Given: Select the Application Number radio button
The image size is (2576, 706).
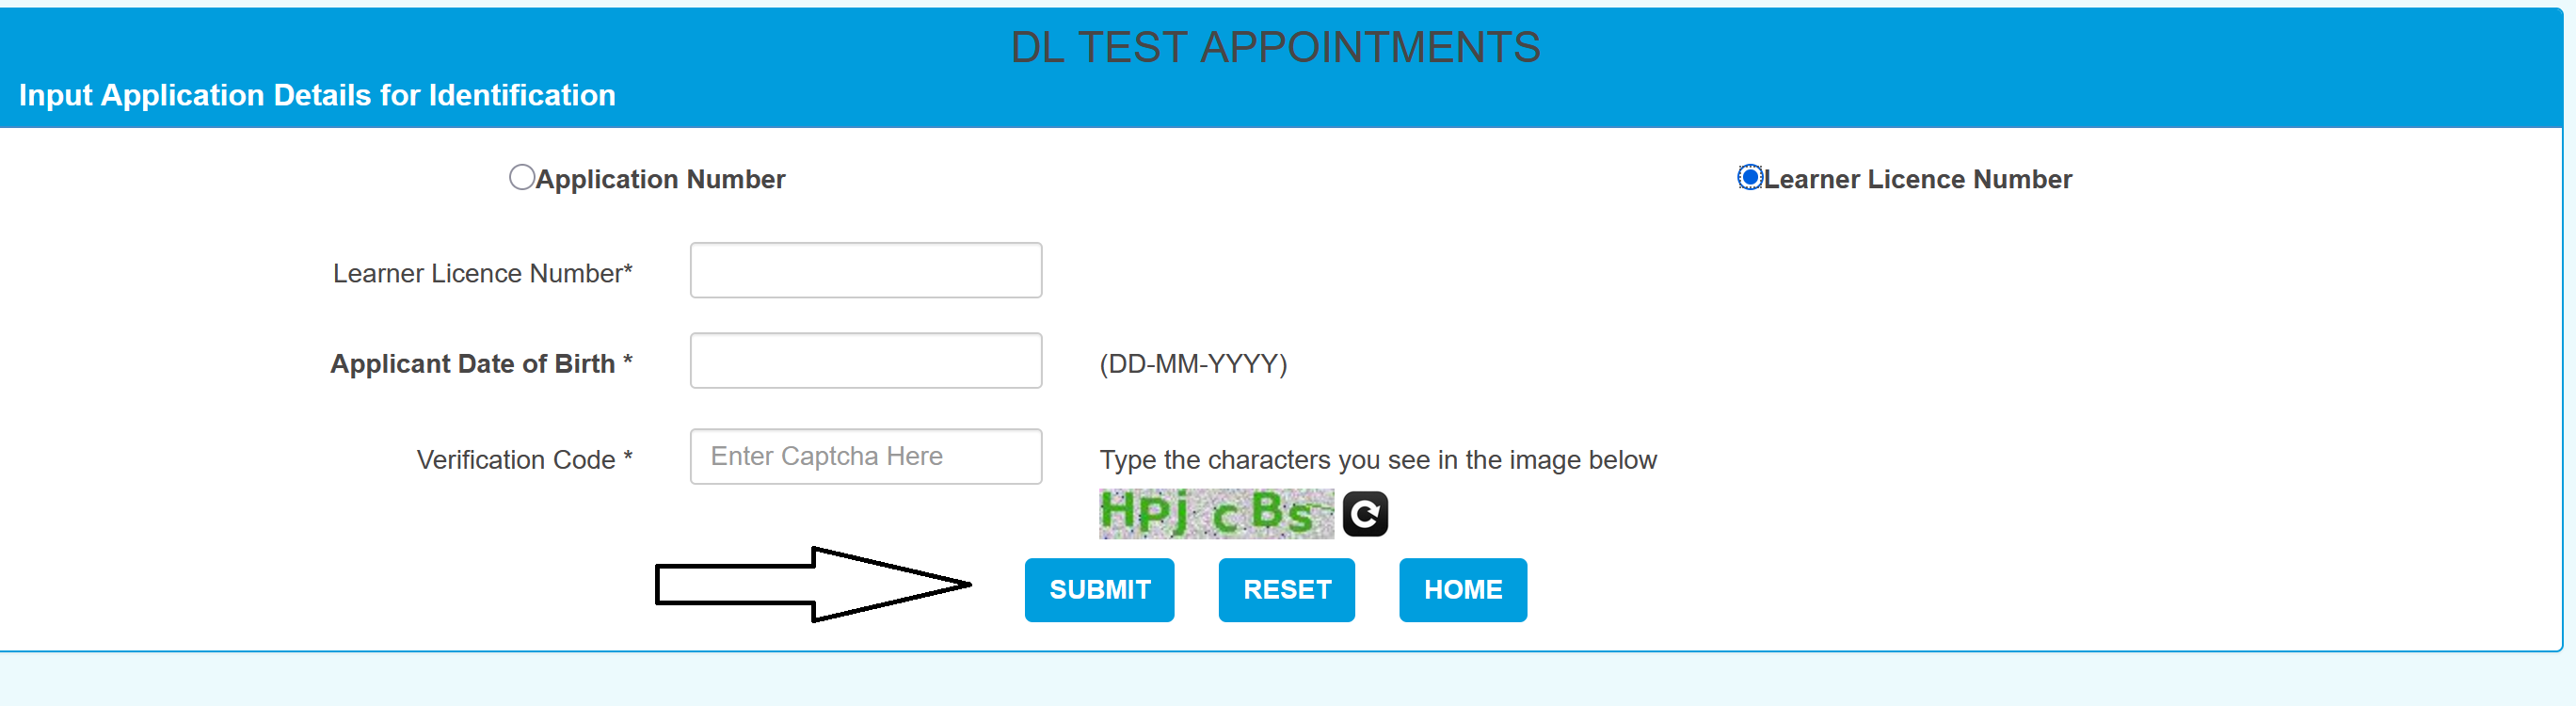Looking at the screenshot, I should click(x=521, y=177).
